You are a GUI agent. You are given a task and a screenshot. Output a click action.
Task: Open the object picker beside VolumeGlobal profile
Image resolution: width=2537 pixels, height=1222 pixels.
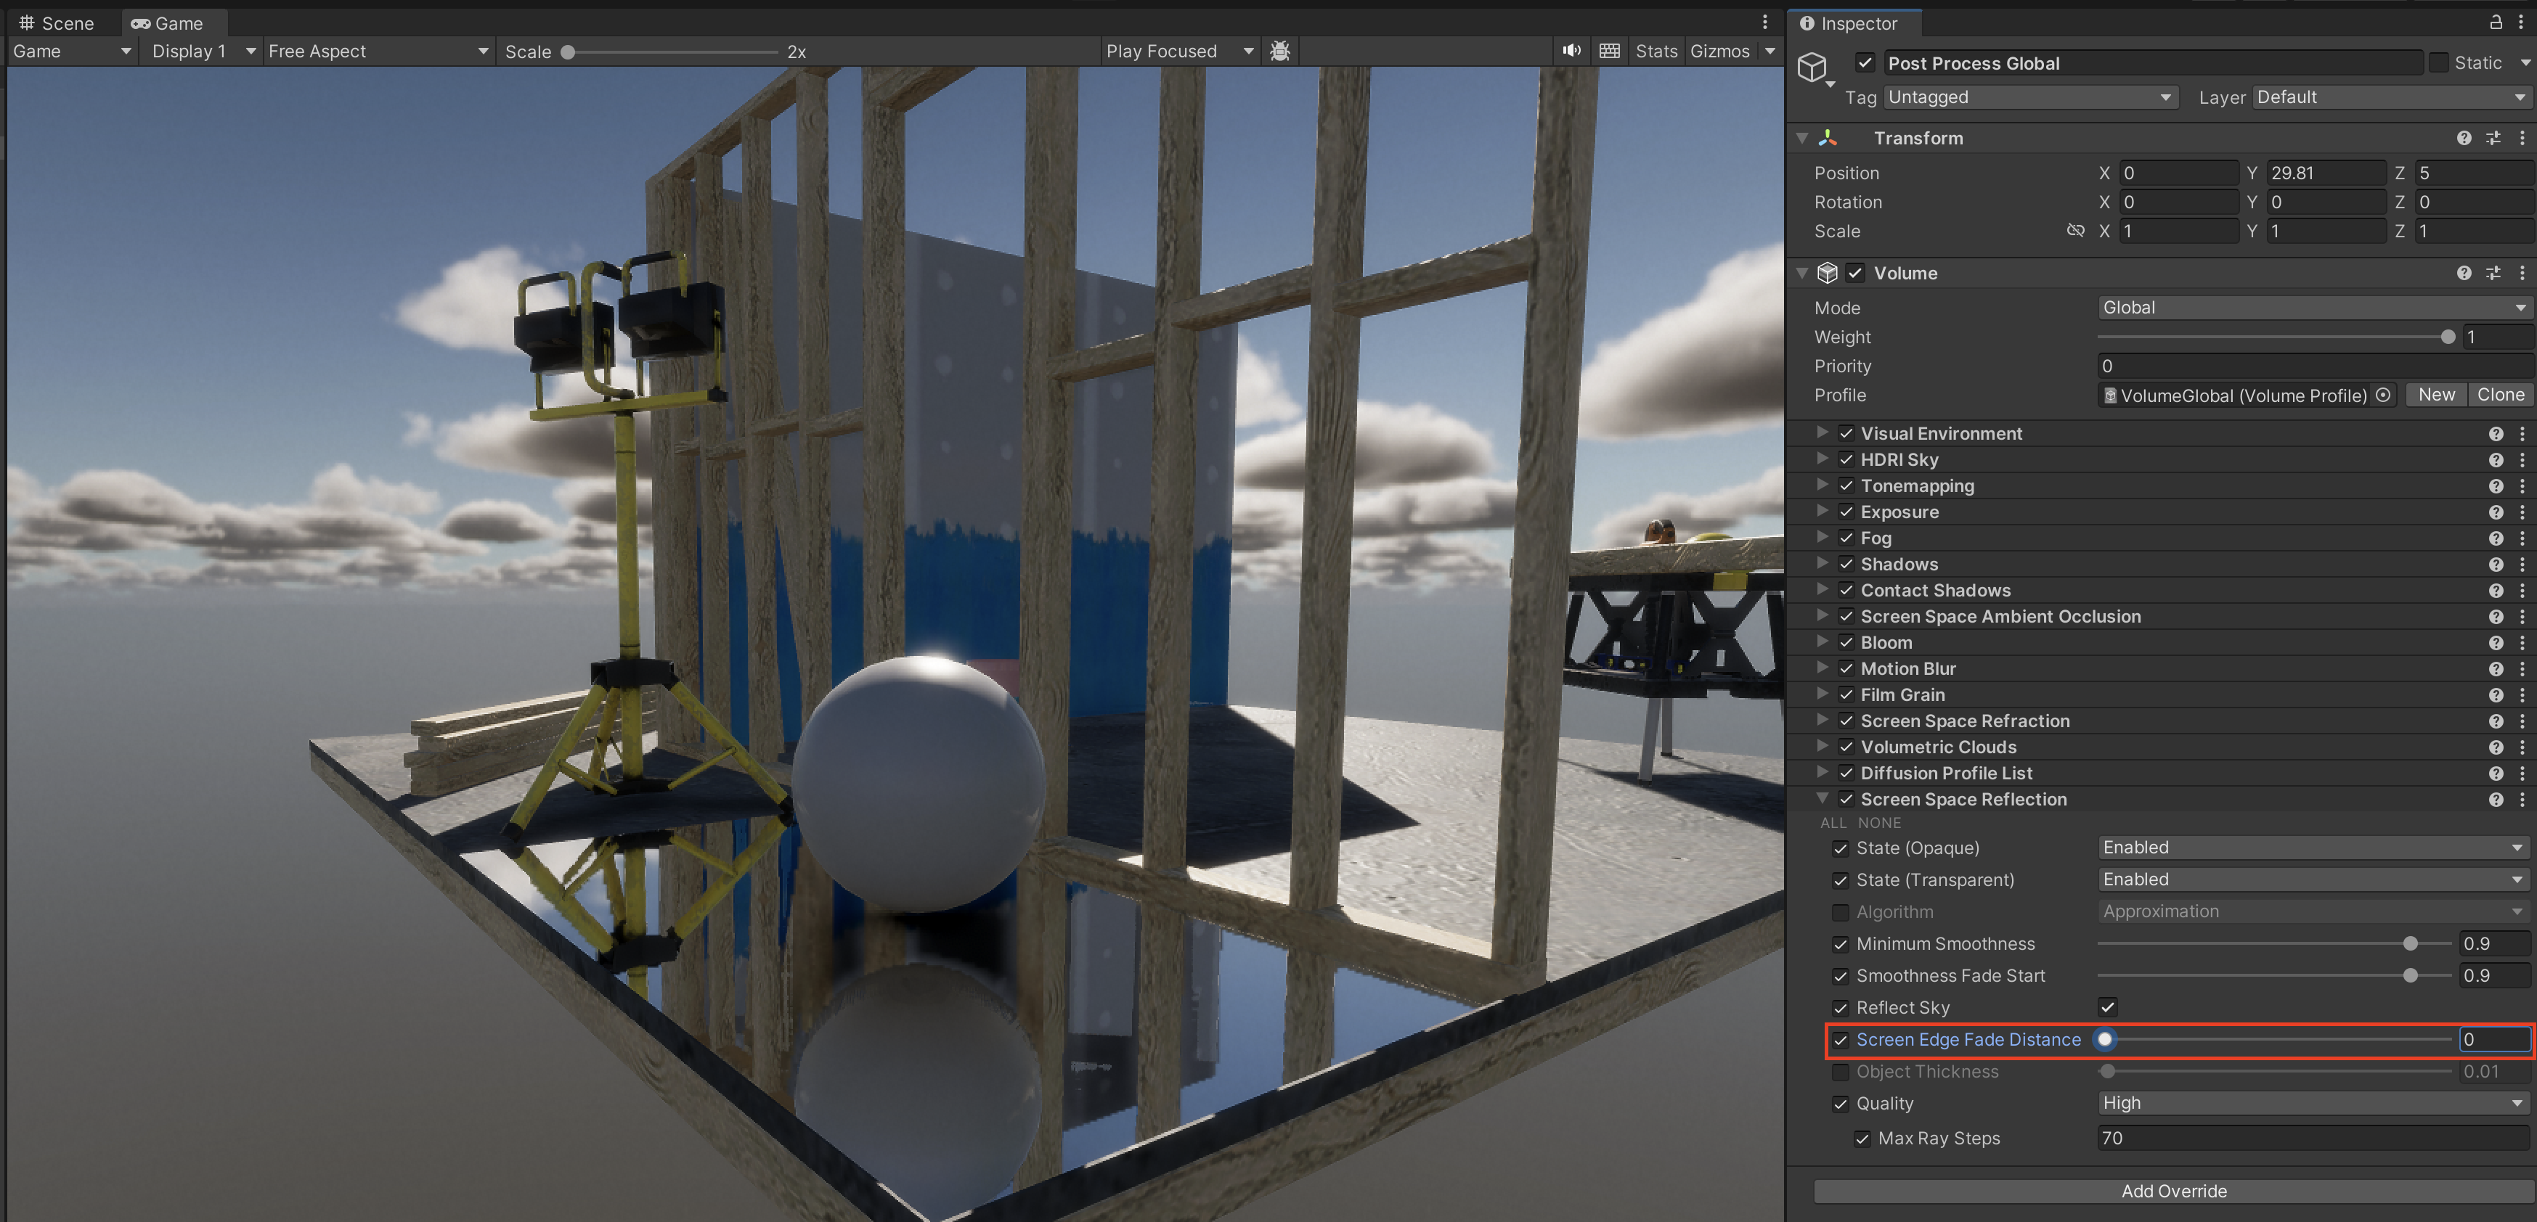click(x=2383, y=395)
